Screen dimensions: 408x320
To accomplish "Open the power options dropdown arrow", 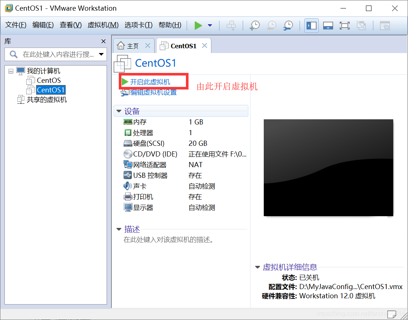I will click(210, 25).
